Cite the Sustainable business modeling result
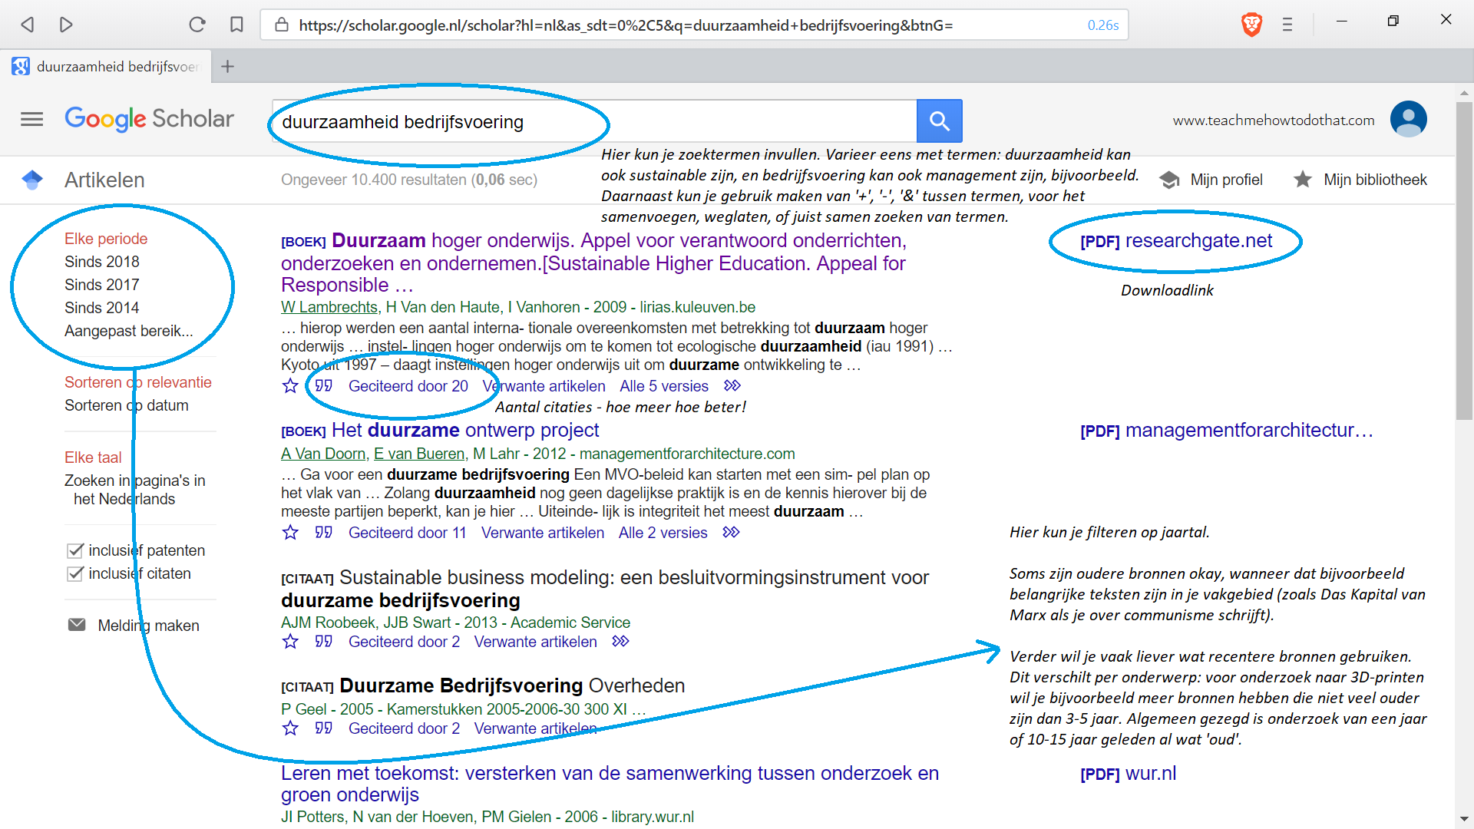Viewport: 1474px width, 829px height. 323,641
